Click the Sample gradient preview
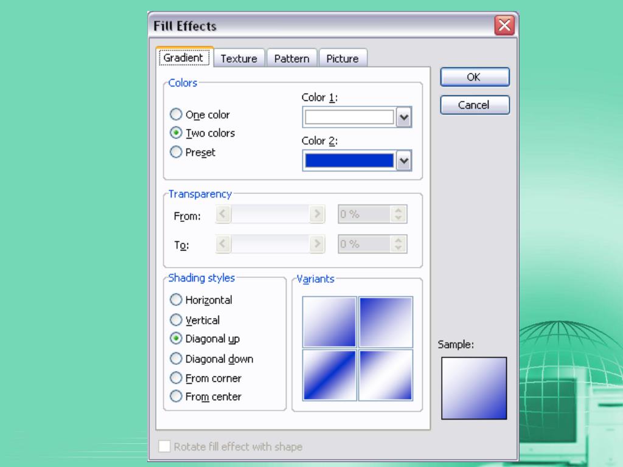Screen dimensions: 623x467 (x=474, y=388)
